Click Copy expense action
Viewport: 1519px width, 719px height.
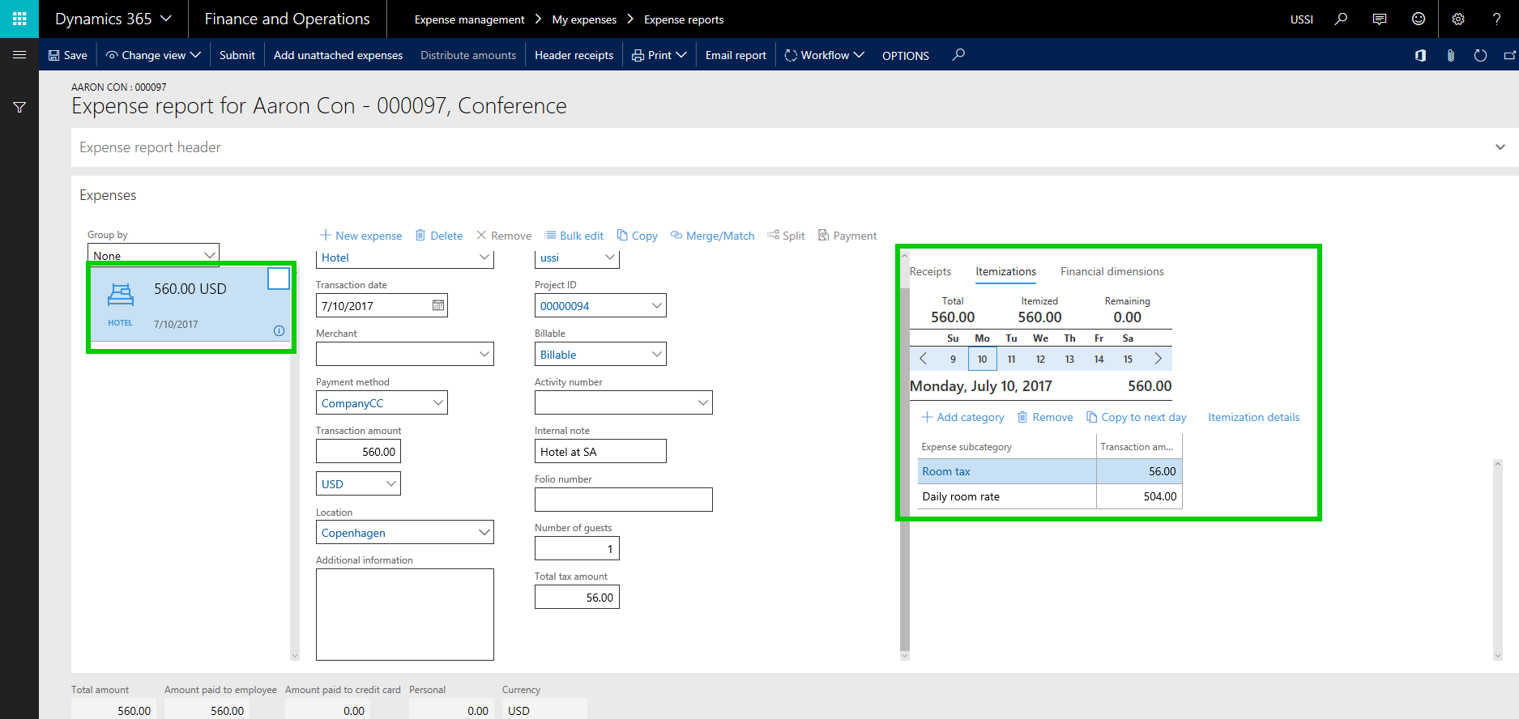click(637, 236)
